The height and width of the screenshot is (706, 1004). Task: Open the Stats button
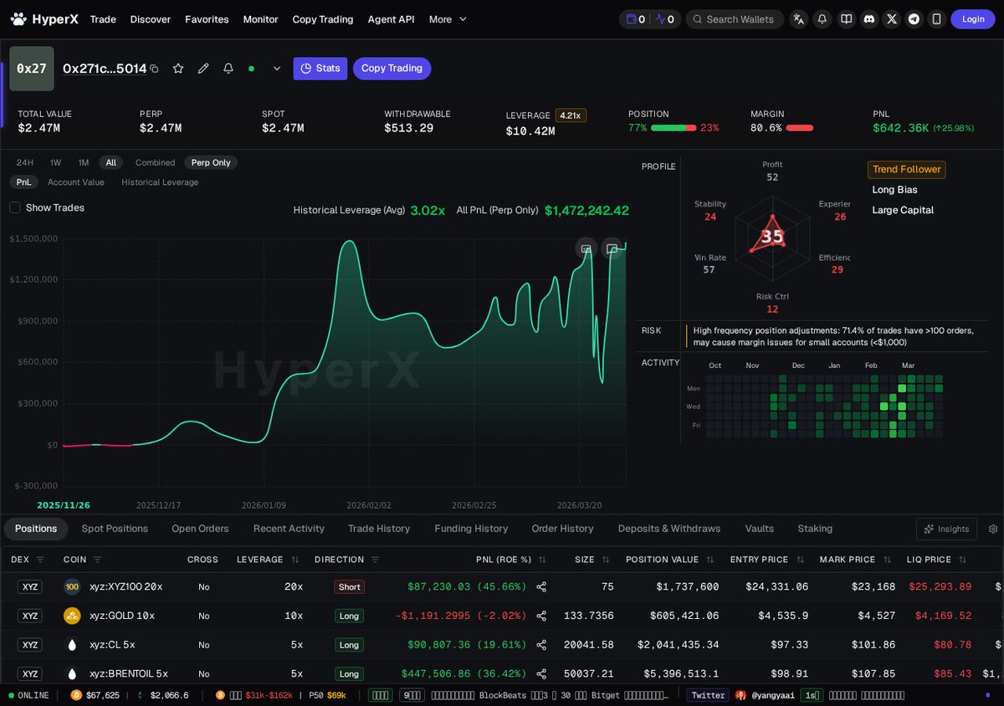pos(320,69)
